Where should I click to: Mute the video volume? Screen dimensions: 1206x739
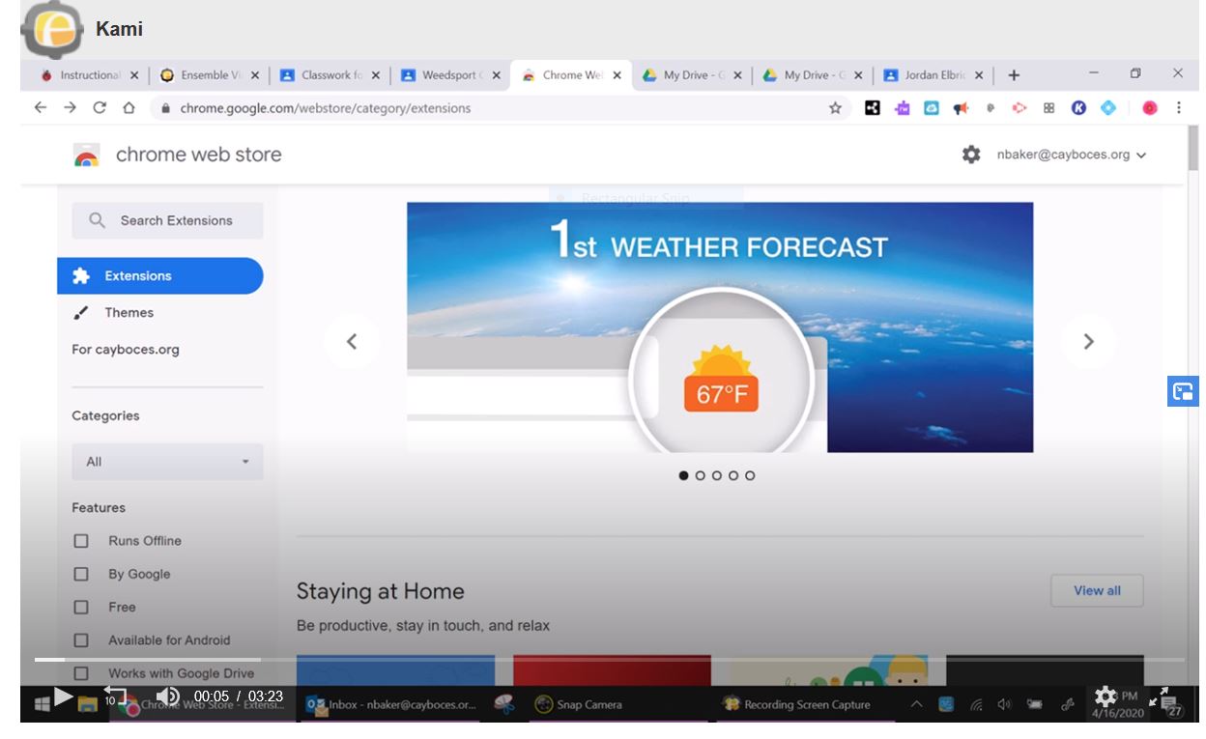[167, 696]
